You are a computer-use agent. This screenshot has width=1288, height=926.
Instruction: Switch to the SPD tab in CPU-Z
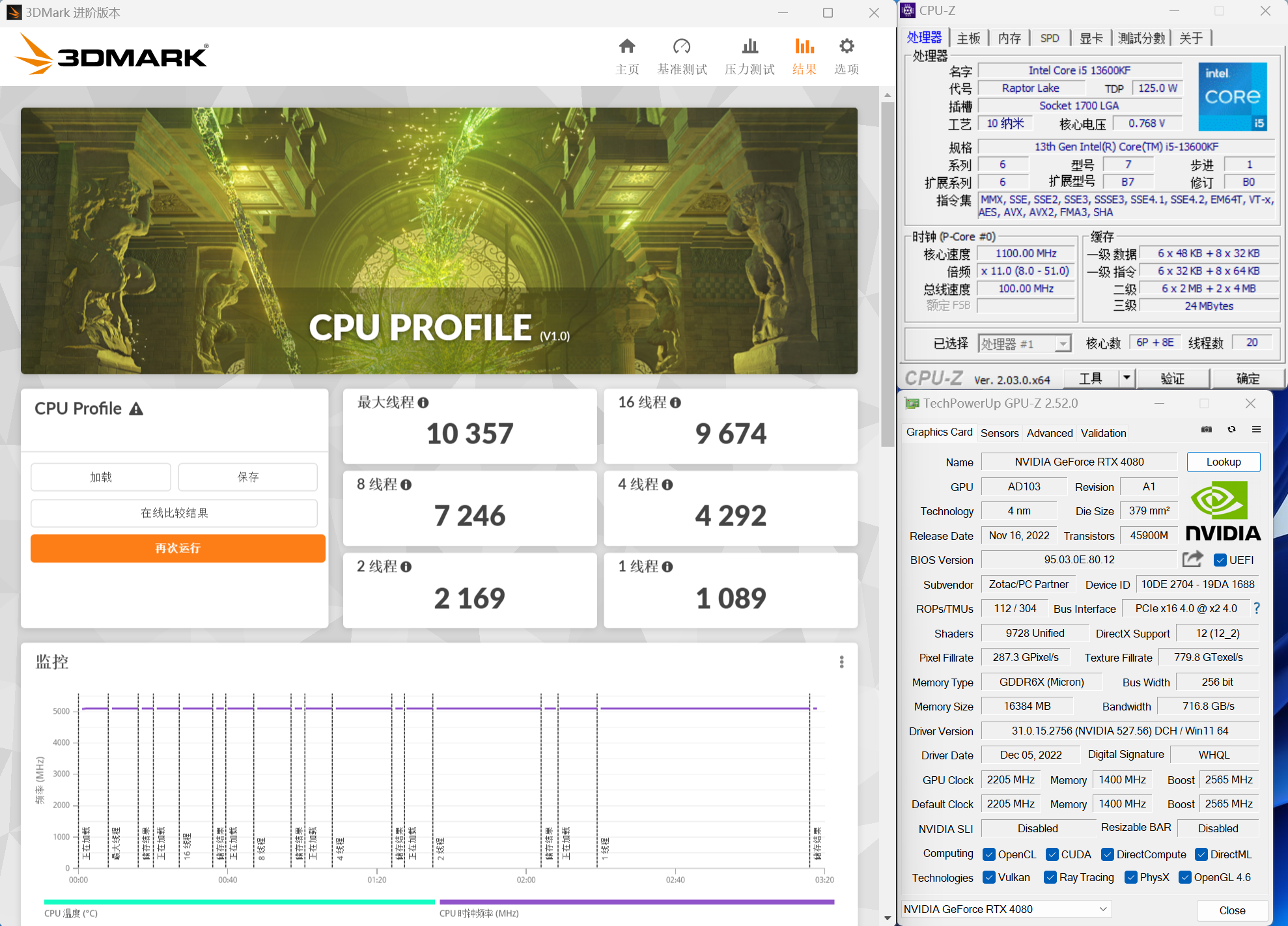(1050, 38)
